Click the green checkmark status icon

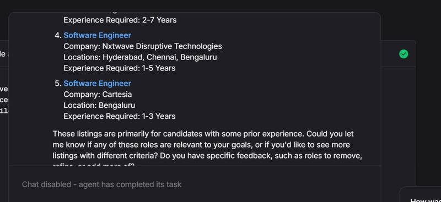404,54
